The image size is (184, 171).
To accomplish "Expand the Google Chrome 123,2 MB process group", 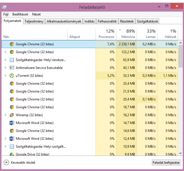I will point(6,52).
